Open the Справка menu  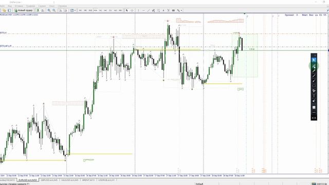(62, 6)
